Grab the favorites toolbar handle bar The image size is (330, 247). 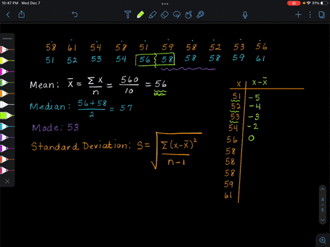coord(8,38)
